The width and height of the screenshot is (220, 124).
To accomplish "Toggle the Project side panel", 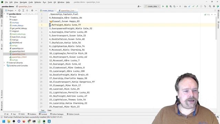I will click(x=1, y=13).
